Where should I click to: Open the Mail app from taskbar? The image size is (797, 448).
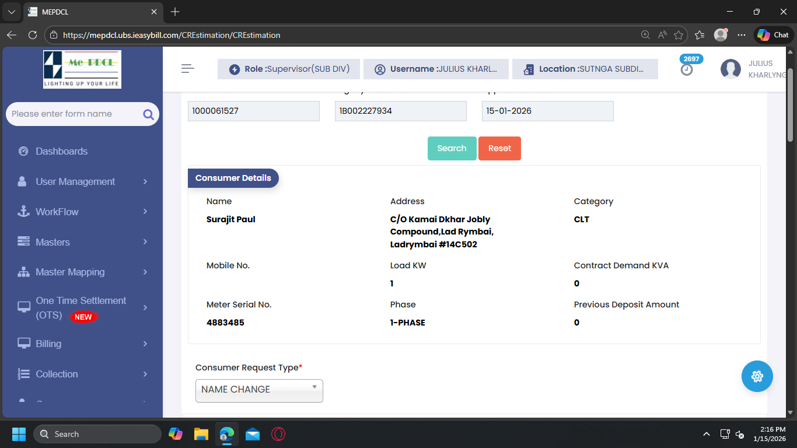253,434
